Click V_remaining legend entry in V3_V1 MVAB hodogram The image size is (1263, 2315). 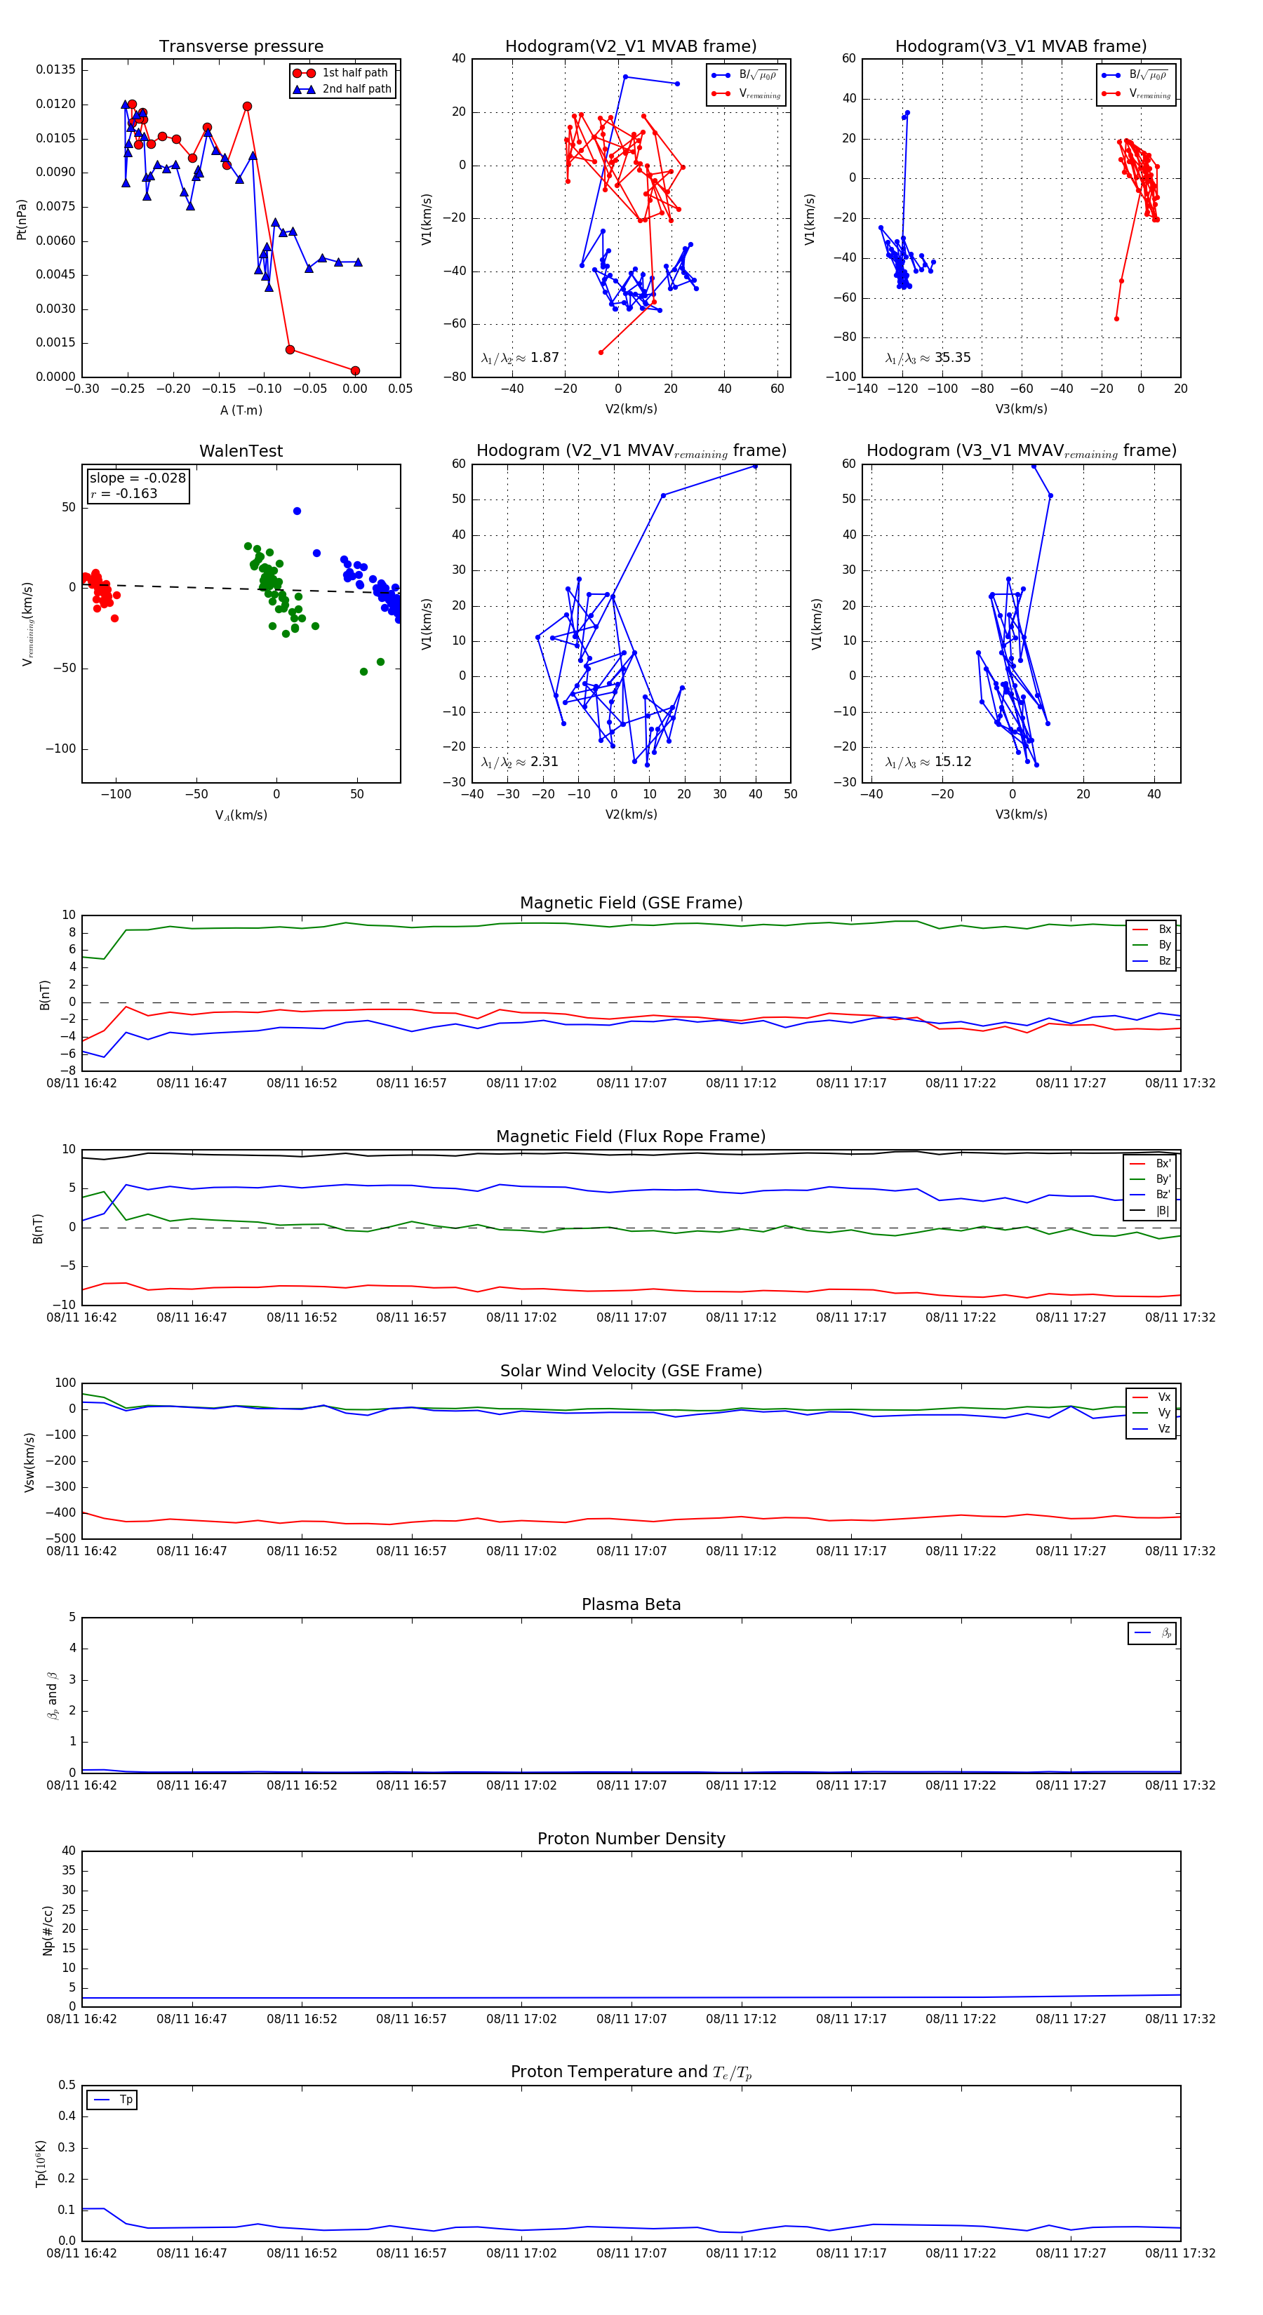tap(1135, 93)
